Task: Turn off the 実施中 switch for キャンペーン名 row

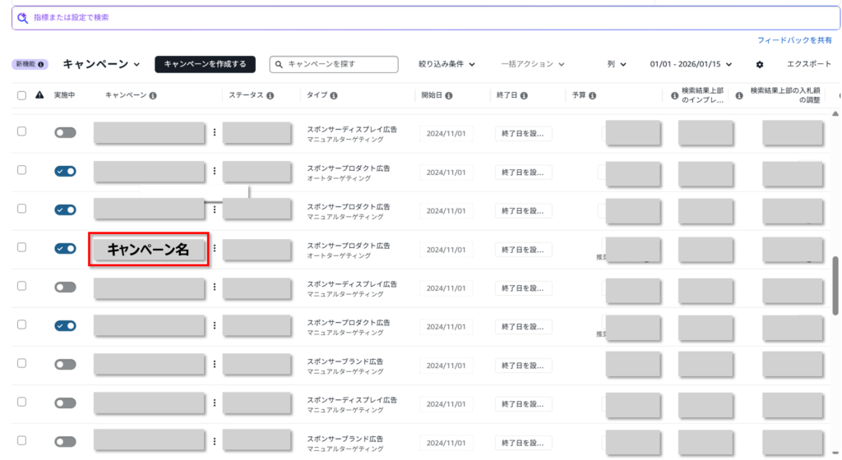Action: (x=65, y=248)
